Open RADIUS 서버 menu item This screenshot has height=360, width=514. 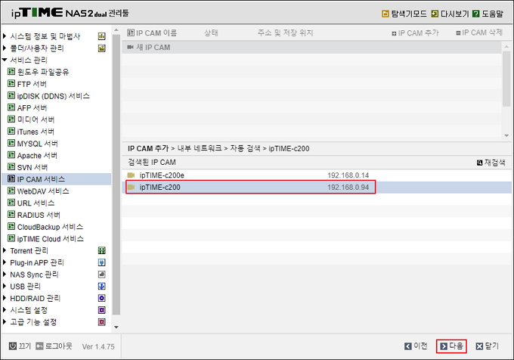tap(39, 215)
